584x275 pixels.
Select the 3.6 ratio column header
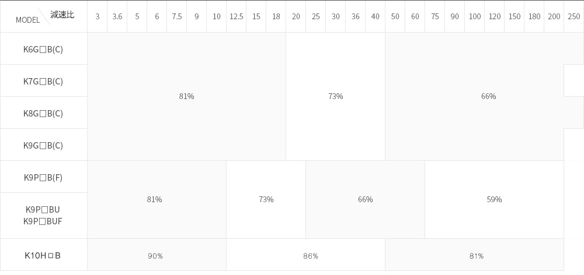pyautogui.click(x=117, y=16)
